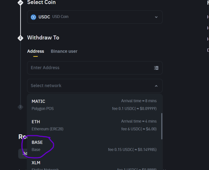Switch to the Address tab
This screenshot has width=209, height=170.
click(x=36, y=51)
